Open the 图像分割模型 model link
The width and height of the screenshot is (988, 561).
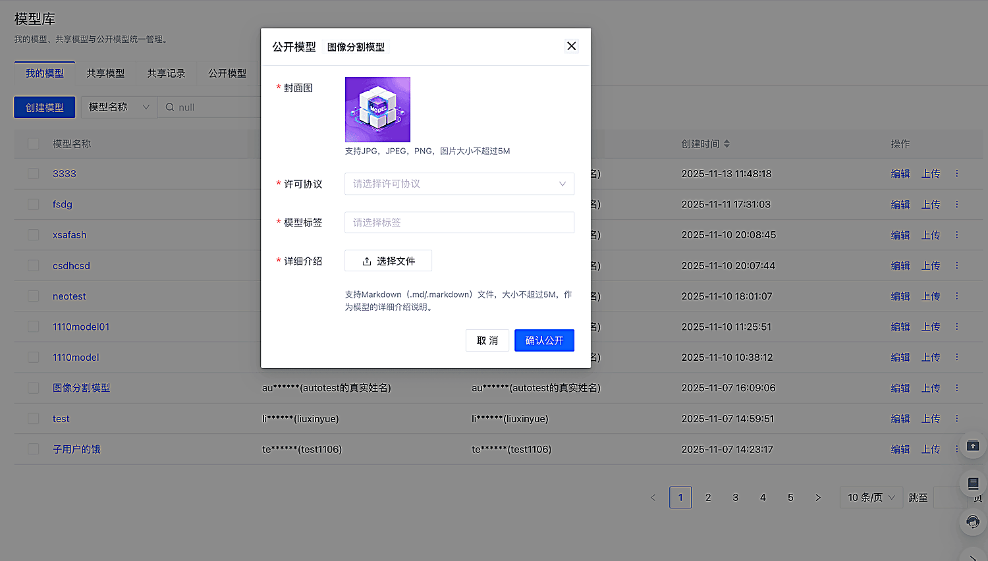click(82, 388)
